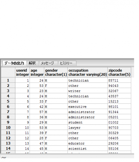
Task: Click age cell 57
Action: [37, 112]
